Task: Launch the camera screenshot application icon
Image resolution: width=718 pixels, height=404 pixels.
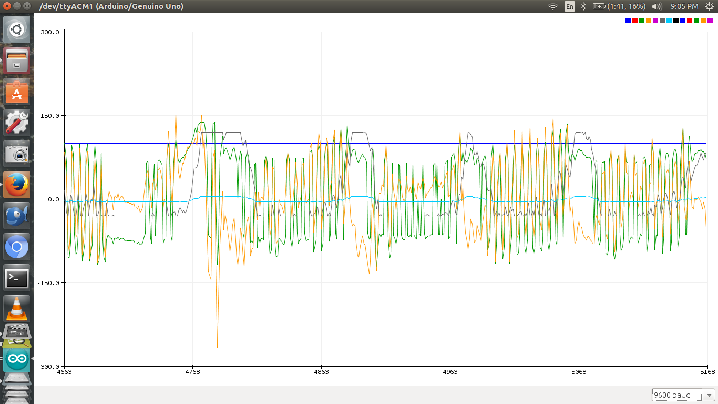Action: tap(17, 154)
